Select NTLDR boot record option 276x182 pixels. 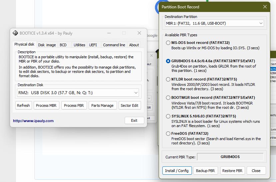[168, 80]
